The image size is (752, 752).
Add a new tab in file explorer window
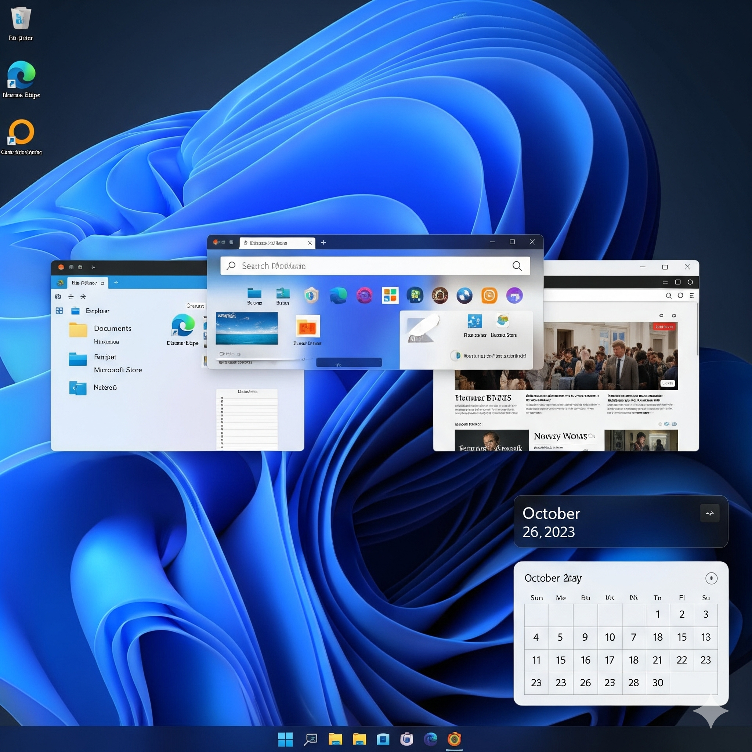tap(116, 283)
